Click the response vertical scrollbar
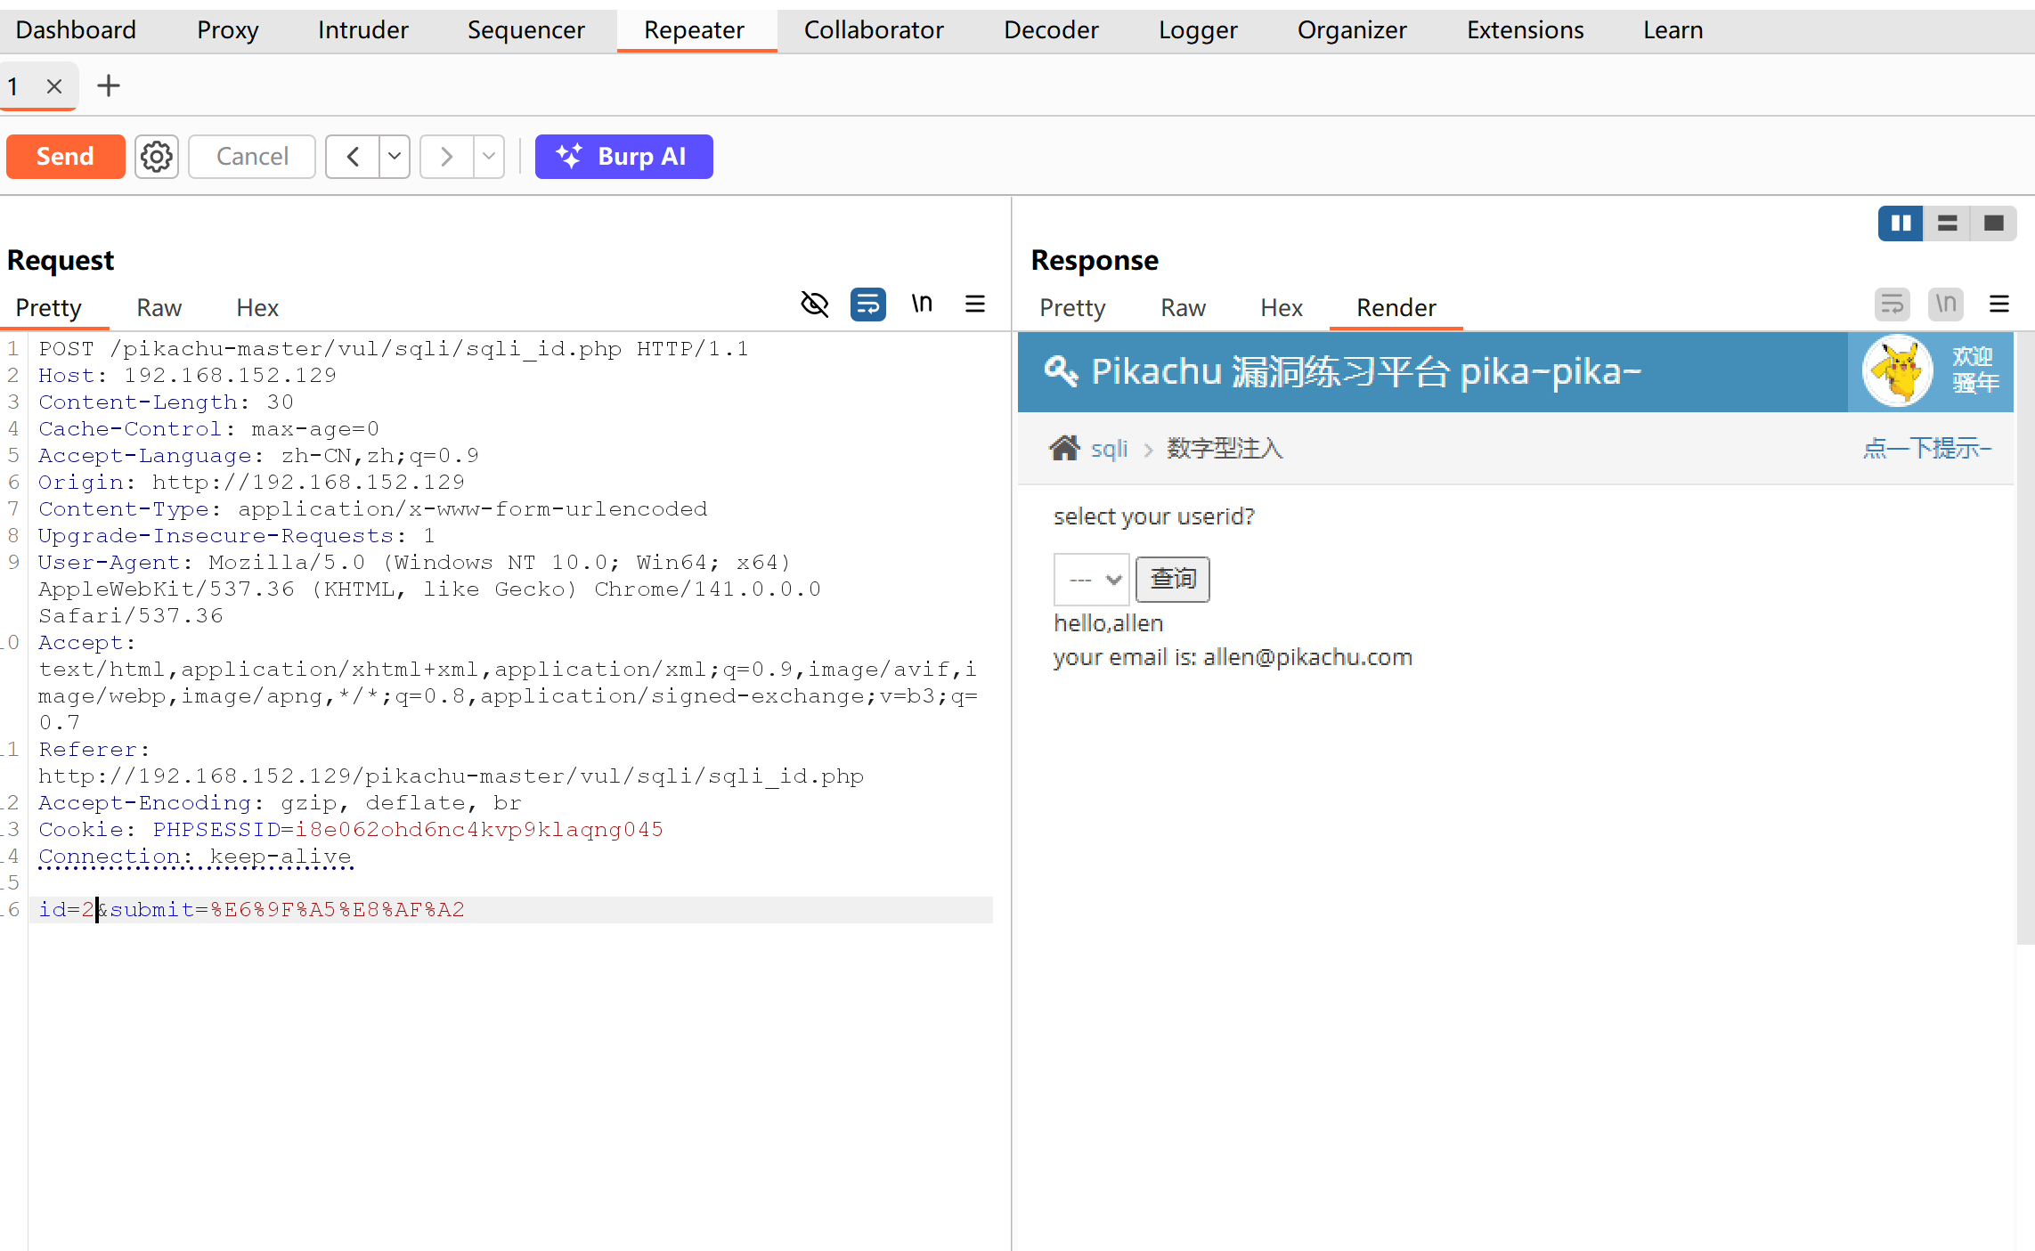This screenshot has width=2035, height=1251. pyautogui.click(x=2025, y=638)
